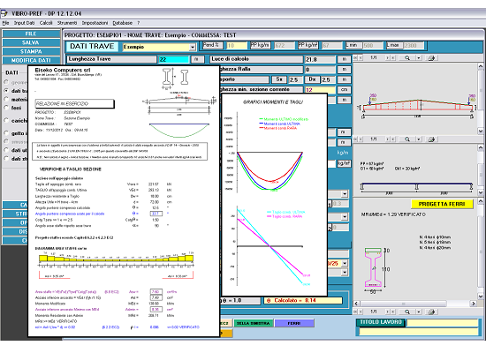This screenshot has height=353, width=486.
Task: Go to previous page in loads diagram viewer toolbar
Action: 360,139
